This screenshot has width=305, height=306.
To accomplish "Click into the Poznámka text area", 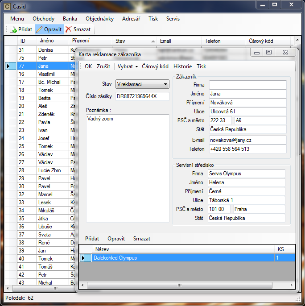I will (x=128, y=168).
